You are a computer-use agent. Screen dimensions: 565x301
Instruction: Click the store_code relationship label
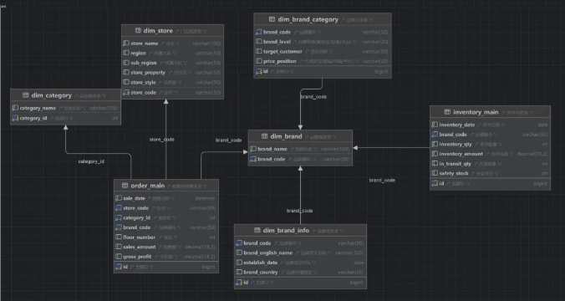click(162, 140)
